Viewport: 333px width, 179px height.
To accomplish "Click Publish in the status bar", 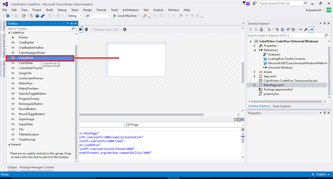I will click(321, 174).
